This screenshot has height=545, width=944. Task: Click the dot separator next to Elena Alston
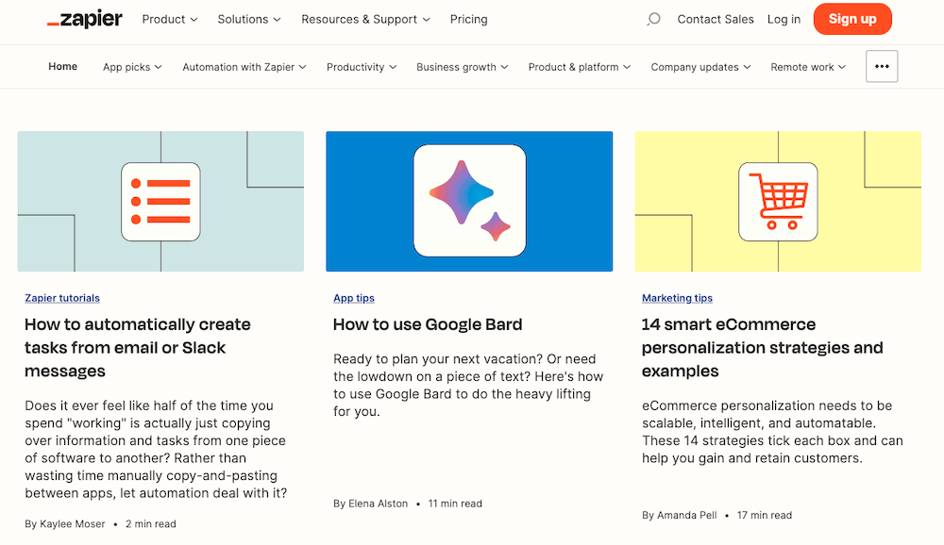point(418,504)
